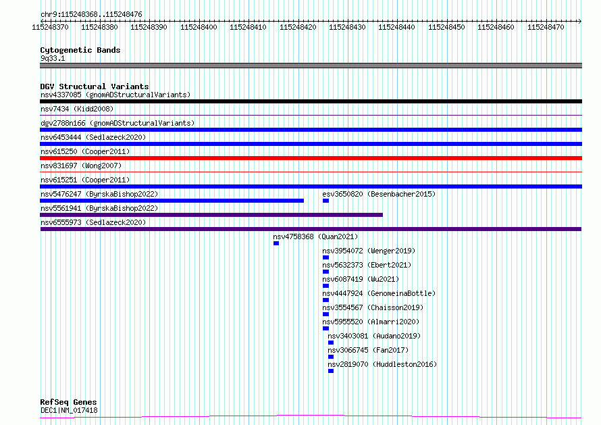Open nsv5561941 (ByrskaBishop2022) variant

pyautogui.click(x=99, y=208)
